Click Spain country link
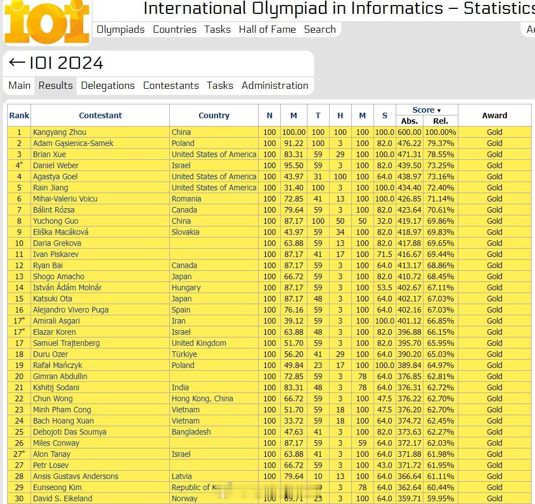Screen dimensions: 535x504 click(181, 310)
